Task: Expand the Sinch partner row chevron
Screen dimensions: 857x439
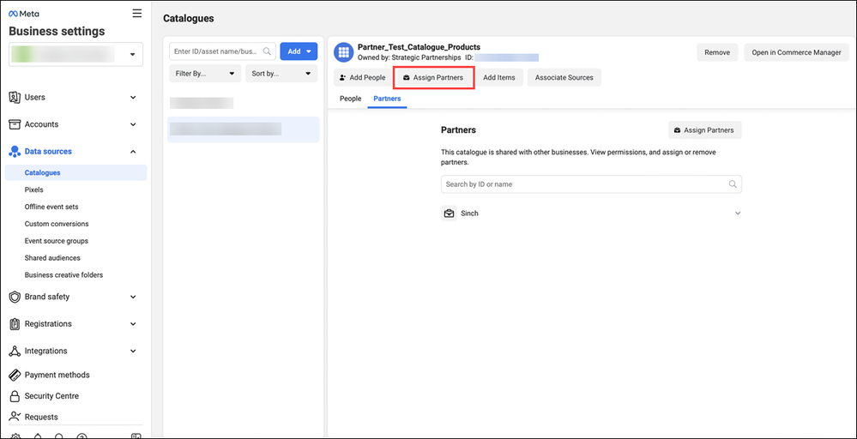Action: (x=737, y=213)
